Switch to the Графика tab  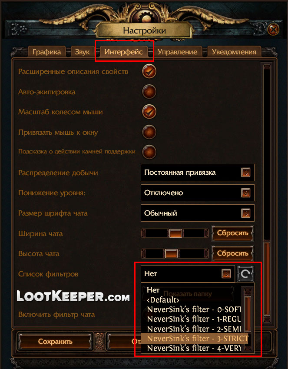46,52
